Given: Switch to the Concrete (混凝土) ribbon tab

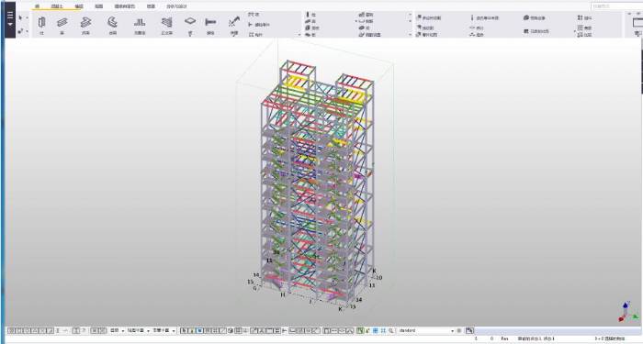Looking at the screenshot, I should coord(57,6).
